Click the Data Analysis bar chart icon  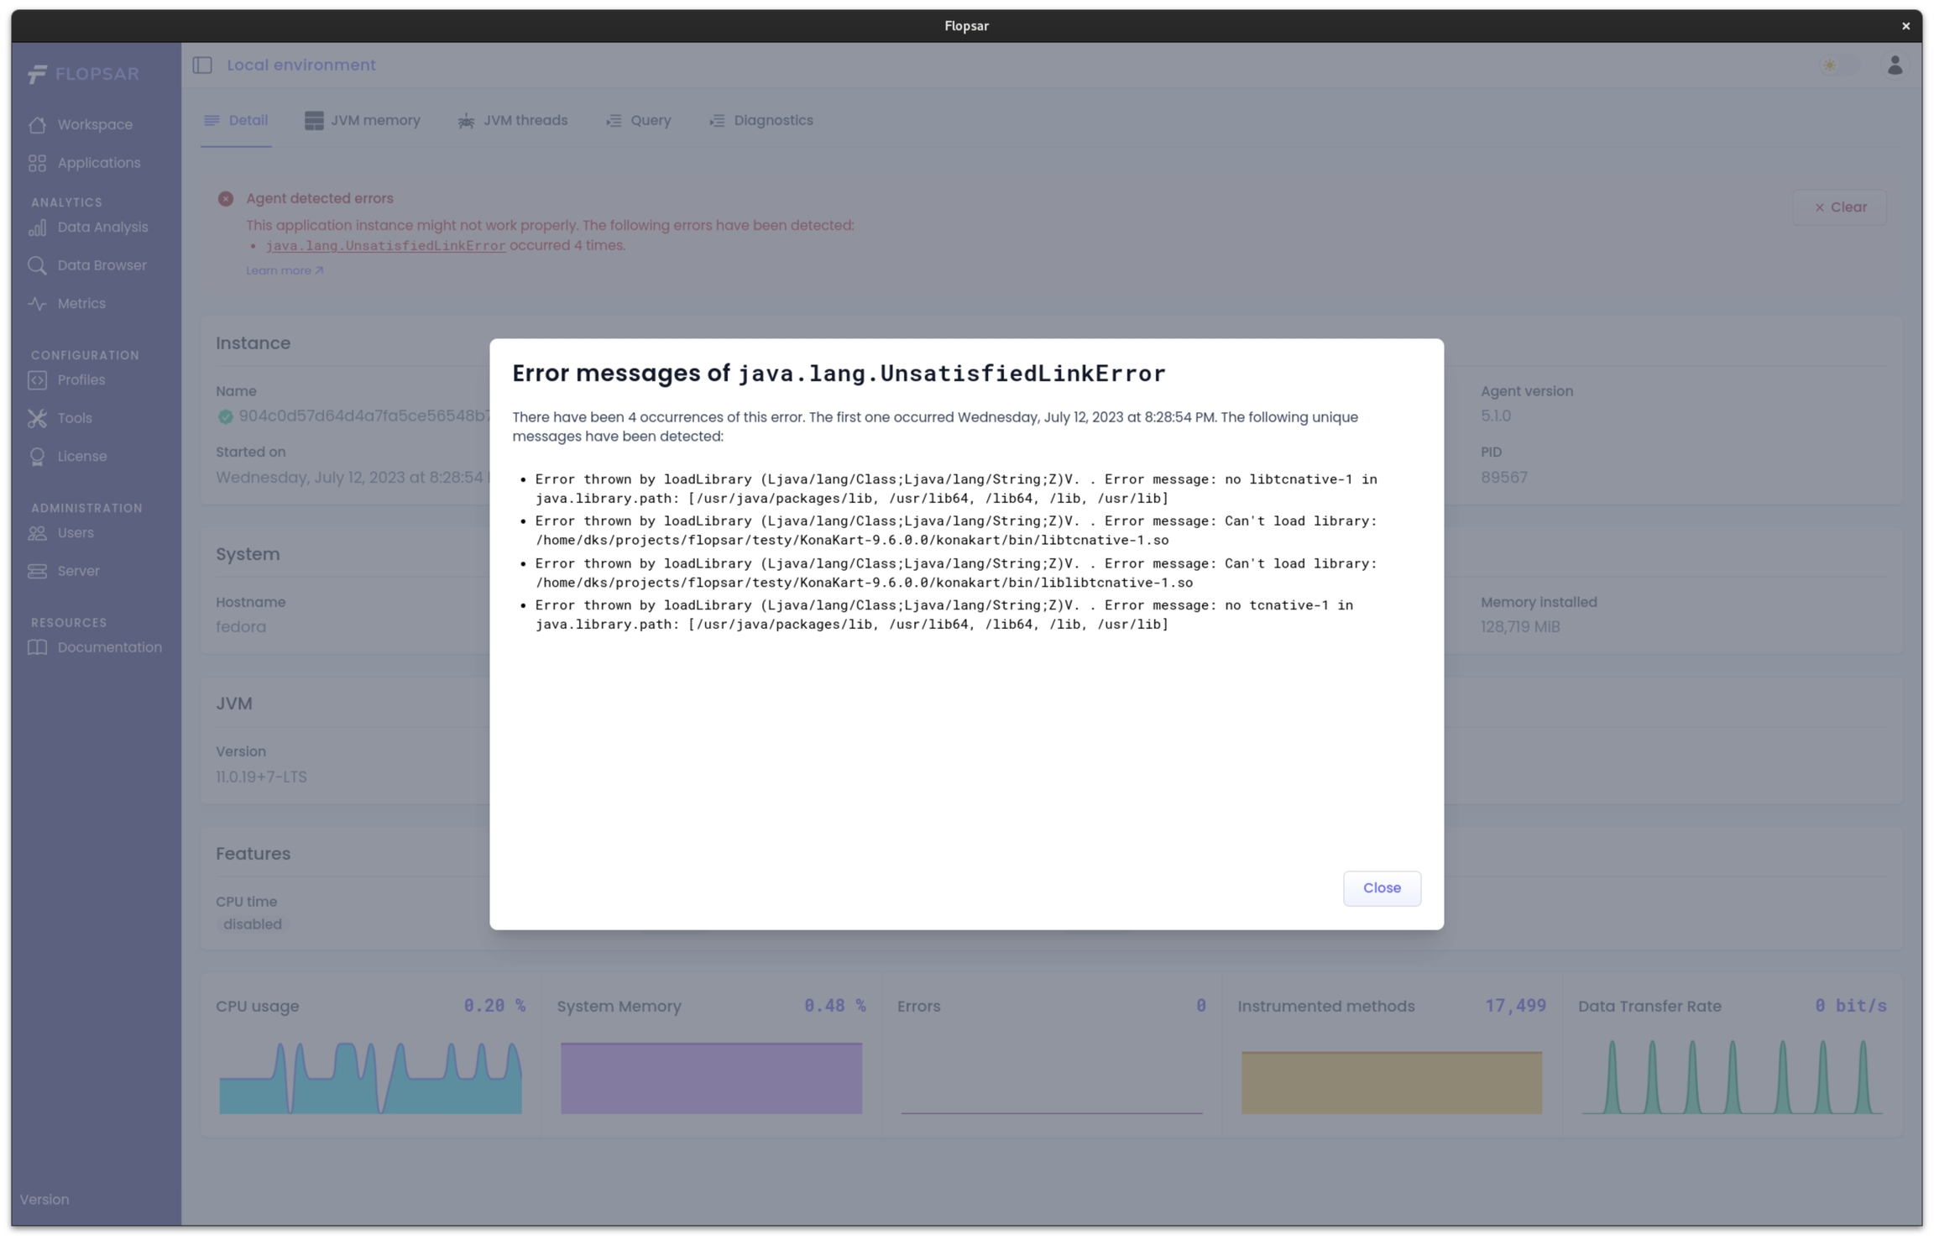click(37, 228)
